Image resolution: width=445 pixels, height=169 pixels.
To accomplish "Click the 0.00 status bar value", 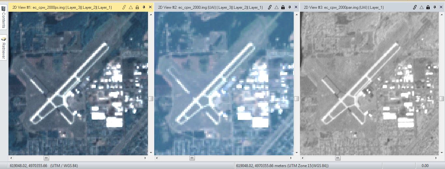I will click(425, 165).
